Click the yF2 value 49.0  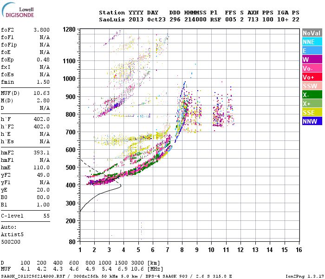[43, 175]
